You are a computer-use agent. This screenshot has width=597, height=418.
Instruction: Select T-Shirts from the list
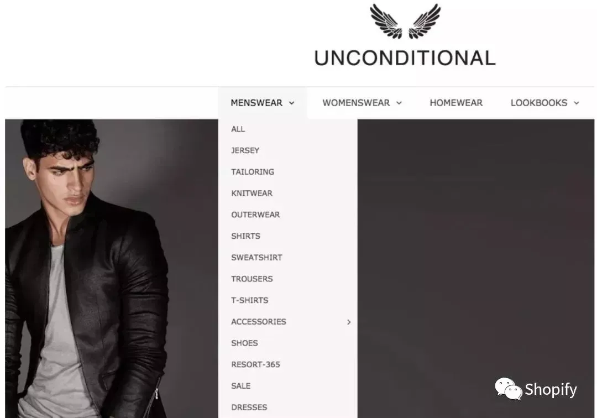(x=249, y=300)
